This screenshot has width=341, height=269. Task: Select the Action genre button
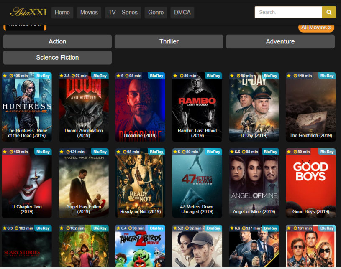coord(57,41)
